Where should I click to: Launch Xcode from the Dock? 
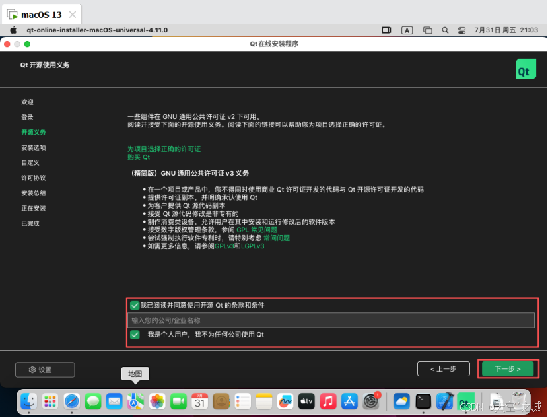[x=444, y=401]
